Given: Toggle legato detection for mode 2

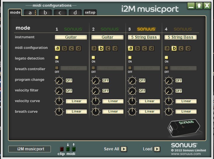Looking at the screenshot, I should pyautogui.click(x=93, y=57).
